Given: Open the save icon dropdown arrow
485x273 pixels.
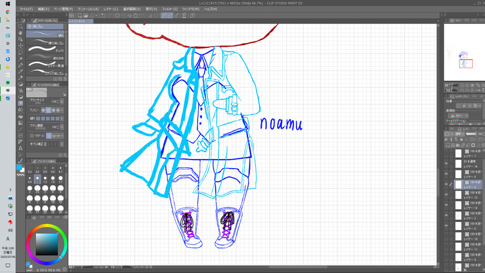Looking at the screenshot, I should (97, 15).
